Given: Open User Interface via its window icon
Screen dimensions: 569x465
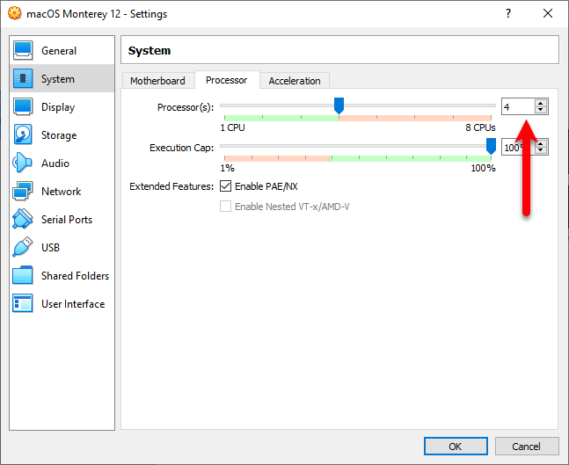Looking at the screenshot, I should (x=23, y=303).
